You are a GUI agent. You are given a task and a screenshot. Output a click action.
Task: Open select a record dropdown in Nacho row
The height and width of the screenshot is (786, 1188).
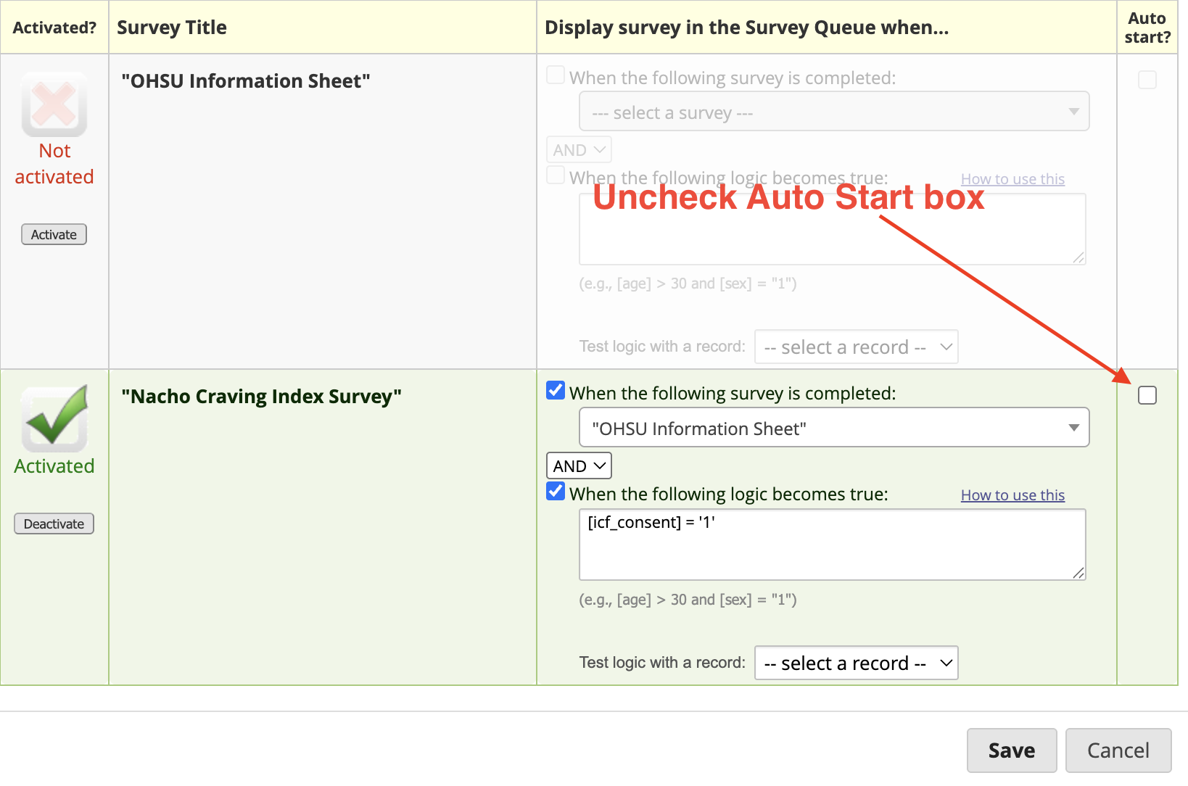[857, 663]
